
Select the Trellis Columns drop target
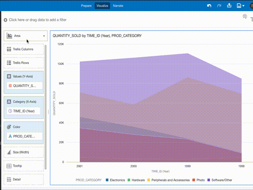click(x=24, y=49)
